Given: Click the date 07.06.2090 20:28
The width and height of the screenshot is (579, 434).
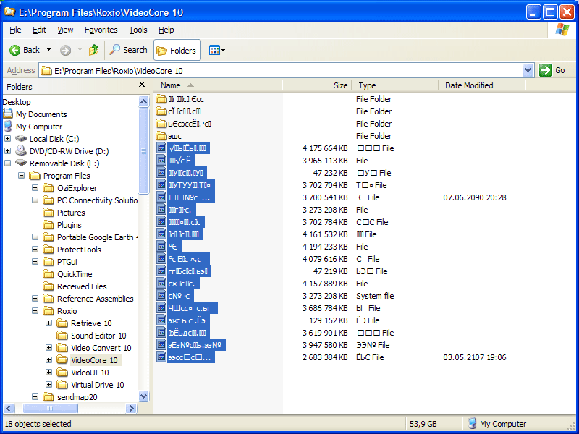Looking at the screenshot, I should coord(475,197).
